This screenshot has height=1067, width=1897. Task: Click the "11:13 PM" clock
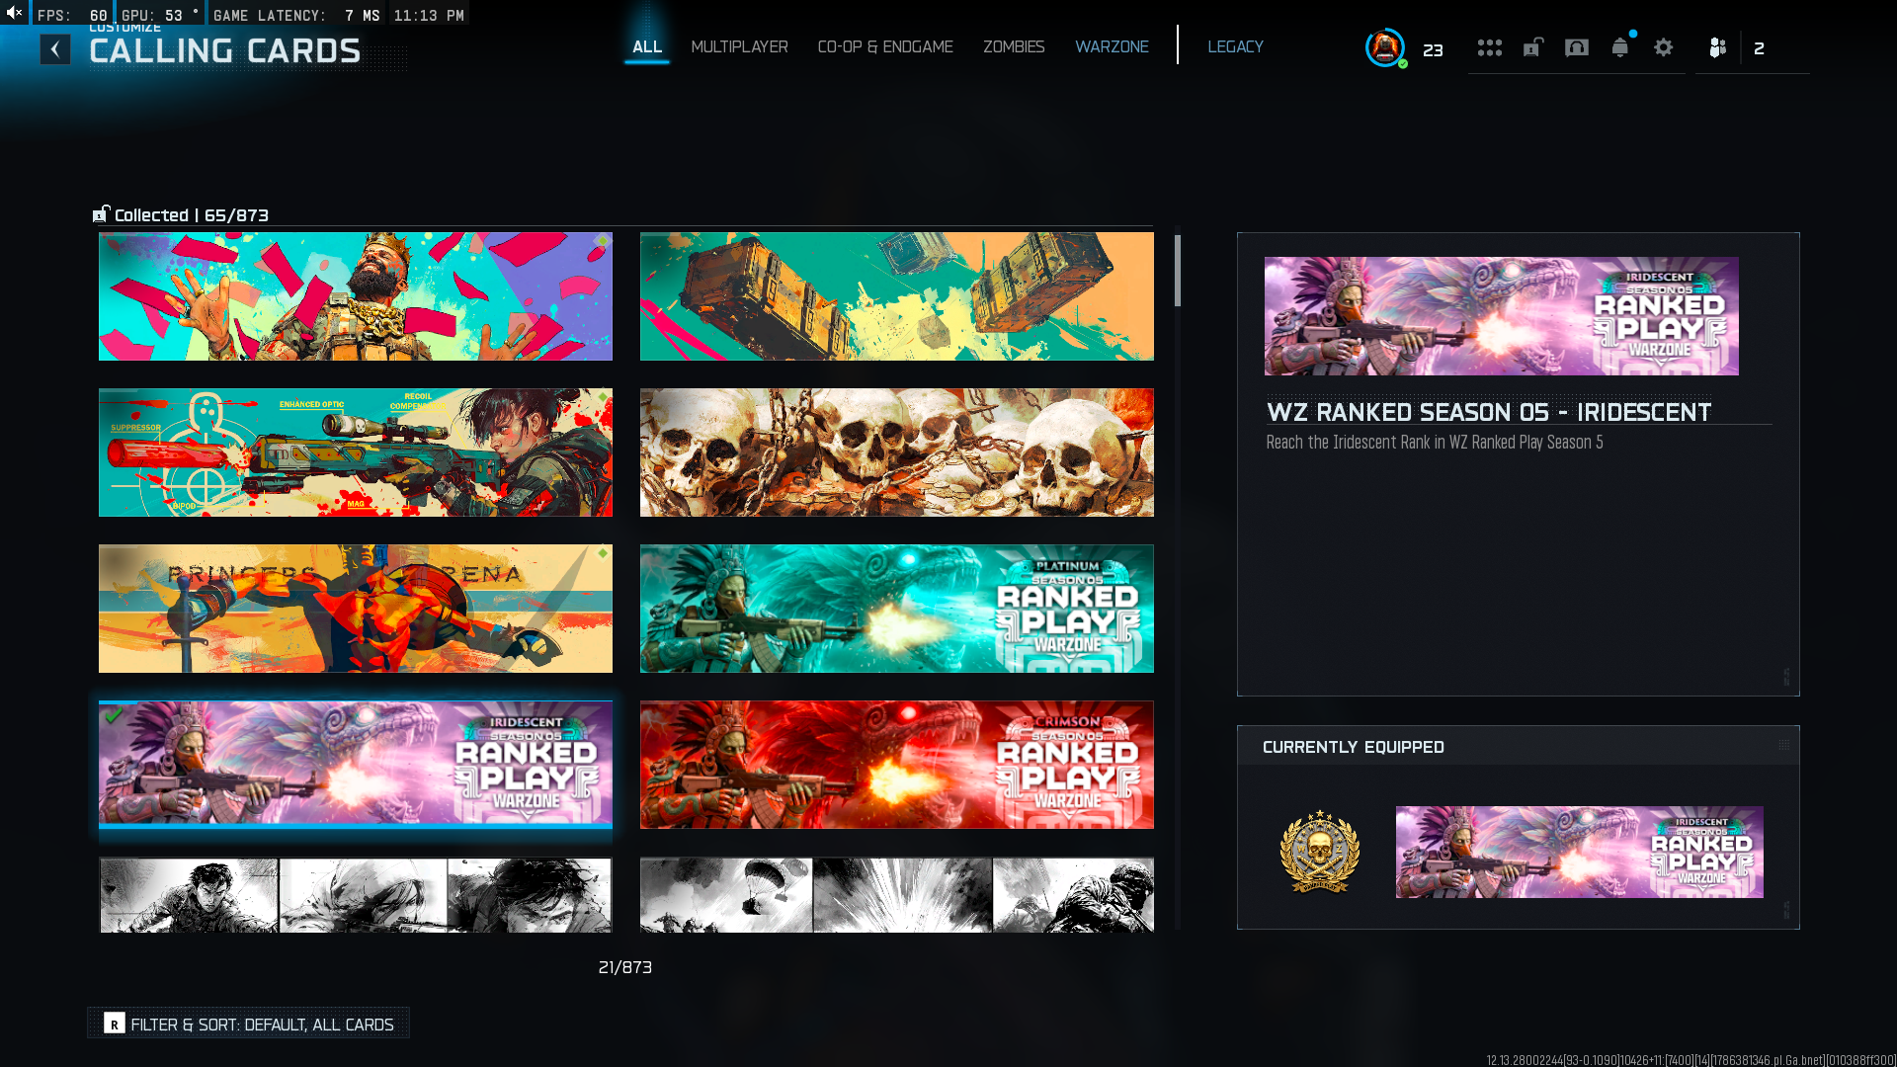429,16
